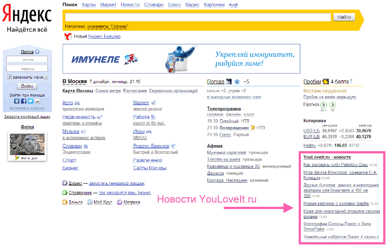Click the example query link in the search hint
The image size is (386, 245).
[108, 26]
